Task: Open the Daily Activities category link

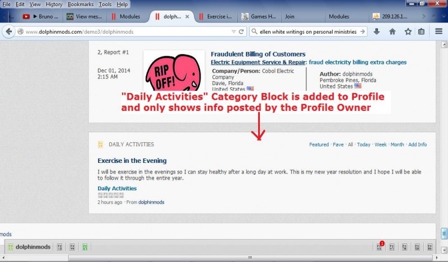Action: coord(117,189)
